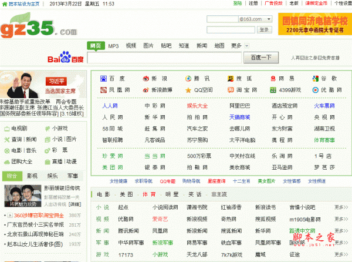Viewport: 352px width, 262px height.
Task: Click the Sina eye icon for 新浪
Action: click(x=146, y=78)
